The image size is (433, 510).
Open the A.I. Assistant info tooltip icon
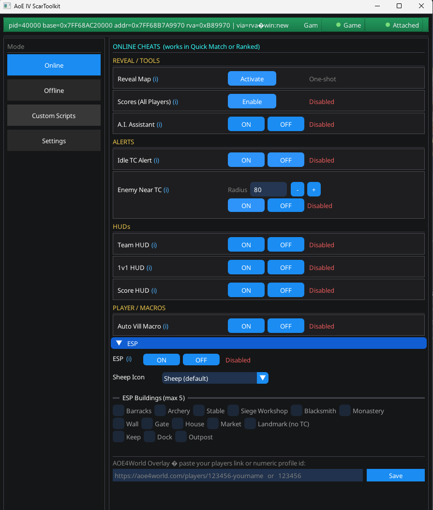pyautogui.click(x=160, y=124)
